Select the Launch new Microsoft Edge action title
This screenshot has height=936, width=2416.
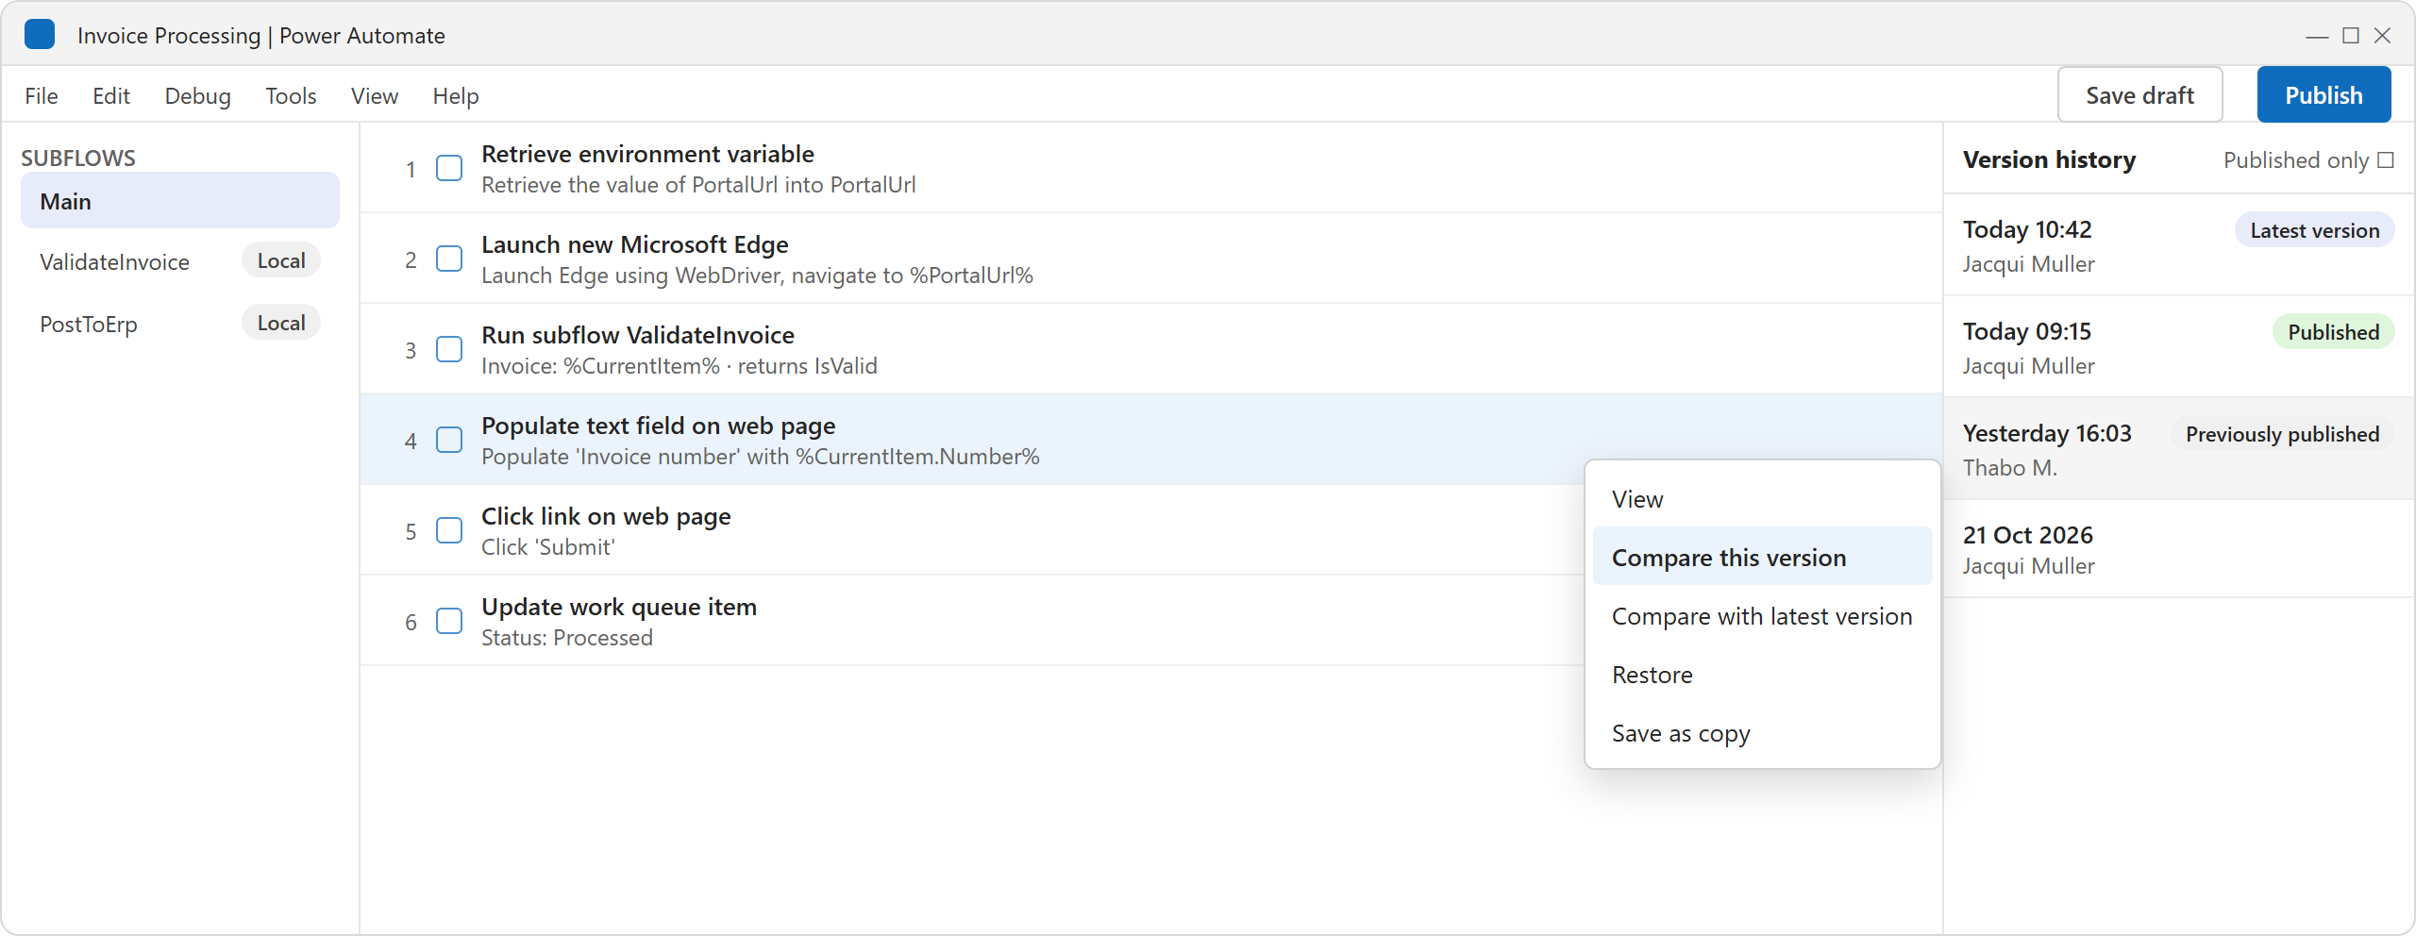click(x=634, y=243)
